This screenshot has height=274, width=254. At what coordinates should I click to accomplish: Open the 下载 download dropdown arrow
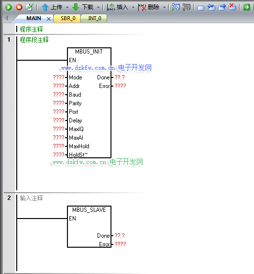click(98, 7)
